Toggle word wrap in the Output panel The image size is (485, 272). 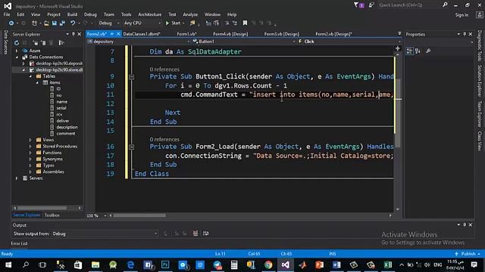pyautogui.click(x=205, y=233)
